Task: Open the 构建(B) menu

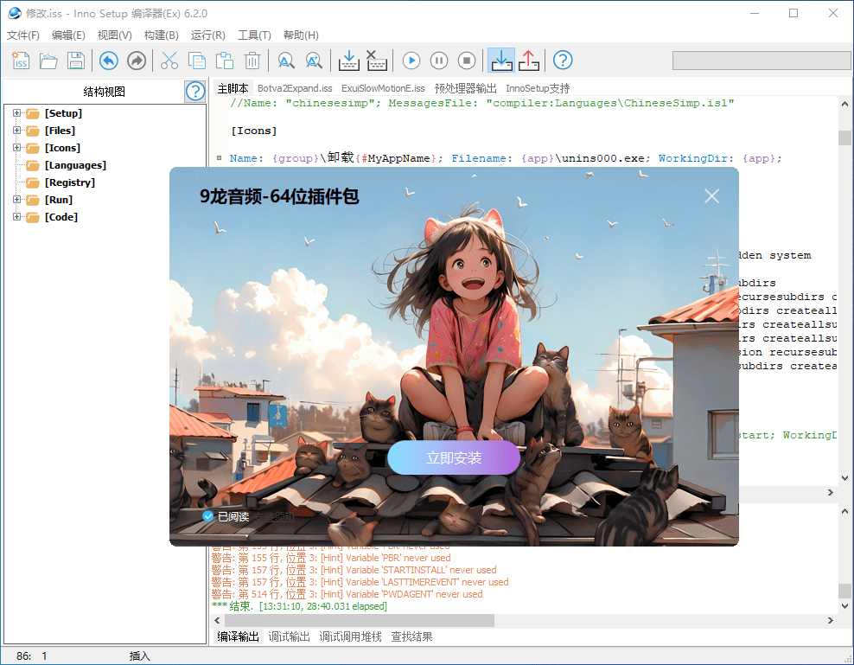Action: point(161,35)
